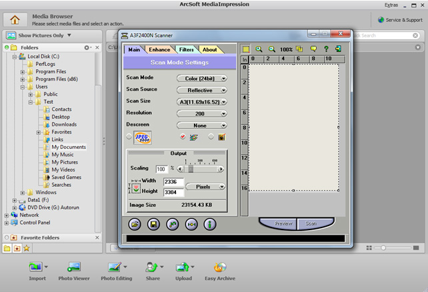
Task: Open the Extras menu
Action: (x=391, y=5)
